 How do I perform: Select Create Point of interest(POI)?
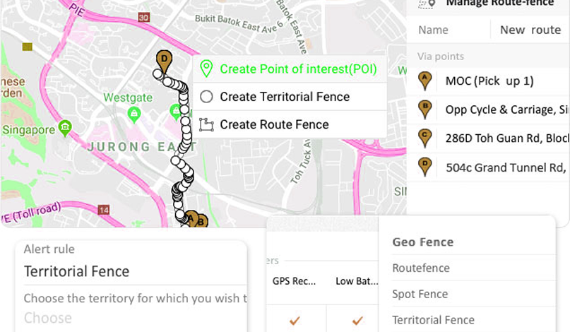click(297, 69)
